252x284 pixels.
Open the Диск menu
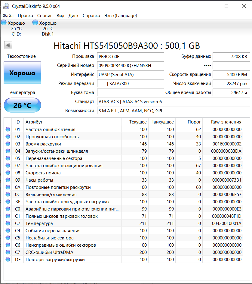[73, 16]
